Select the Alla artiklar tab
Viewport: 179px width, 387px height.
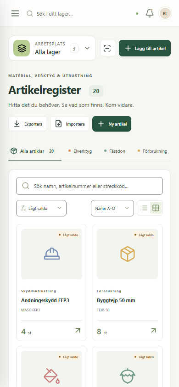tap(35, 151)
